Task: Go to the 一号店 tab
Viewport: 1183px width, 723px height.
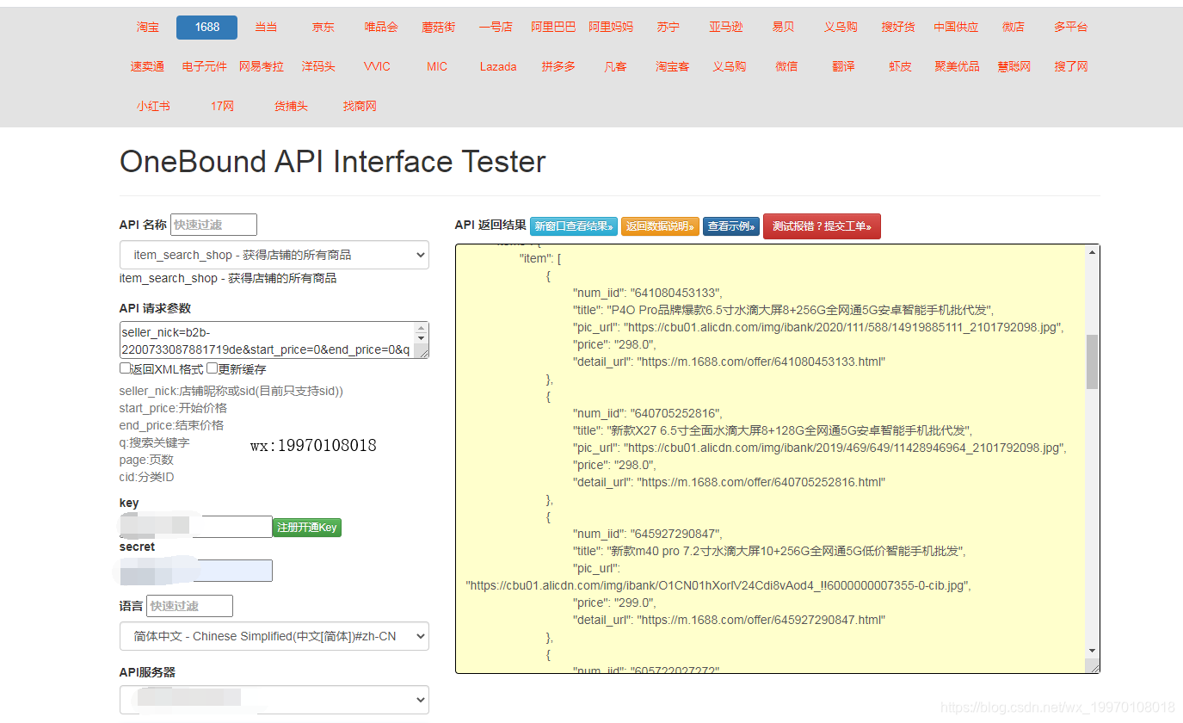Action: (x=496, y=28)
